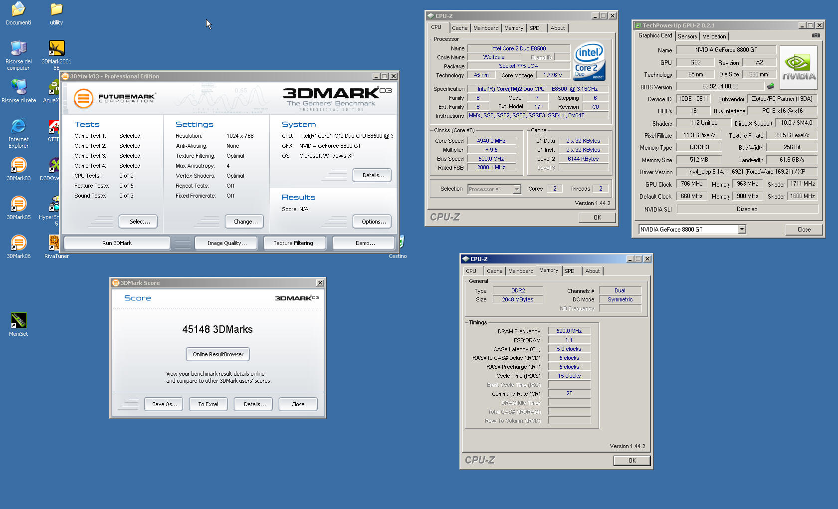
Task: Click the Image Quality... button
Action: 227,243
